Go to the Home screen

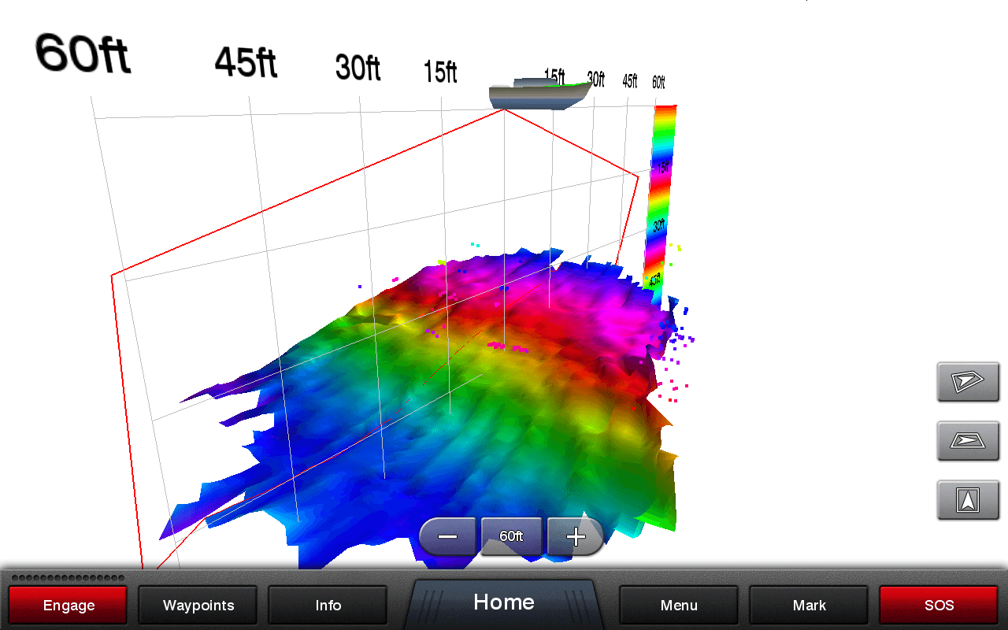pos(503,603)
